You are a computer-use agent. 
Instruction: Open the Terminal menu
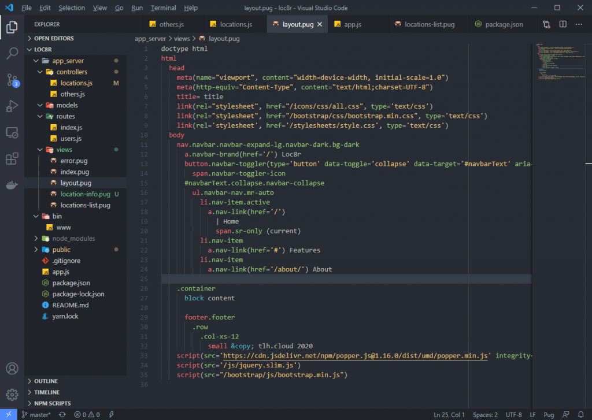click(x=164, y=8)
